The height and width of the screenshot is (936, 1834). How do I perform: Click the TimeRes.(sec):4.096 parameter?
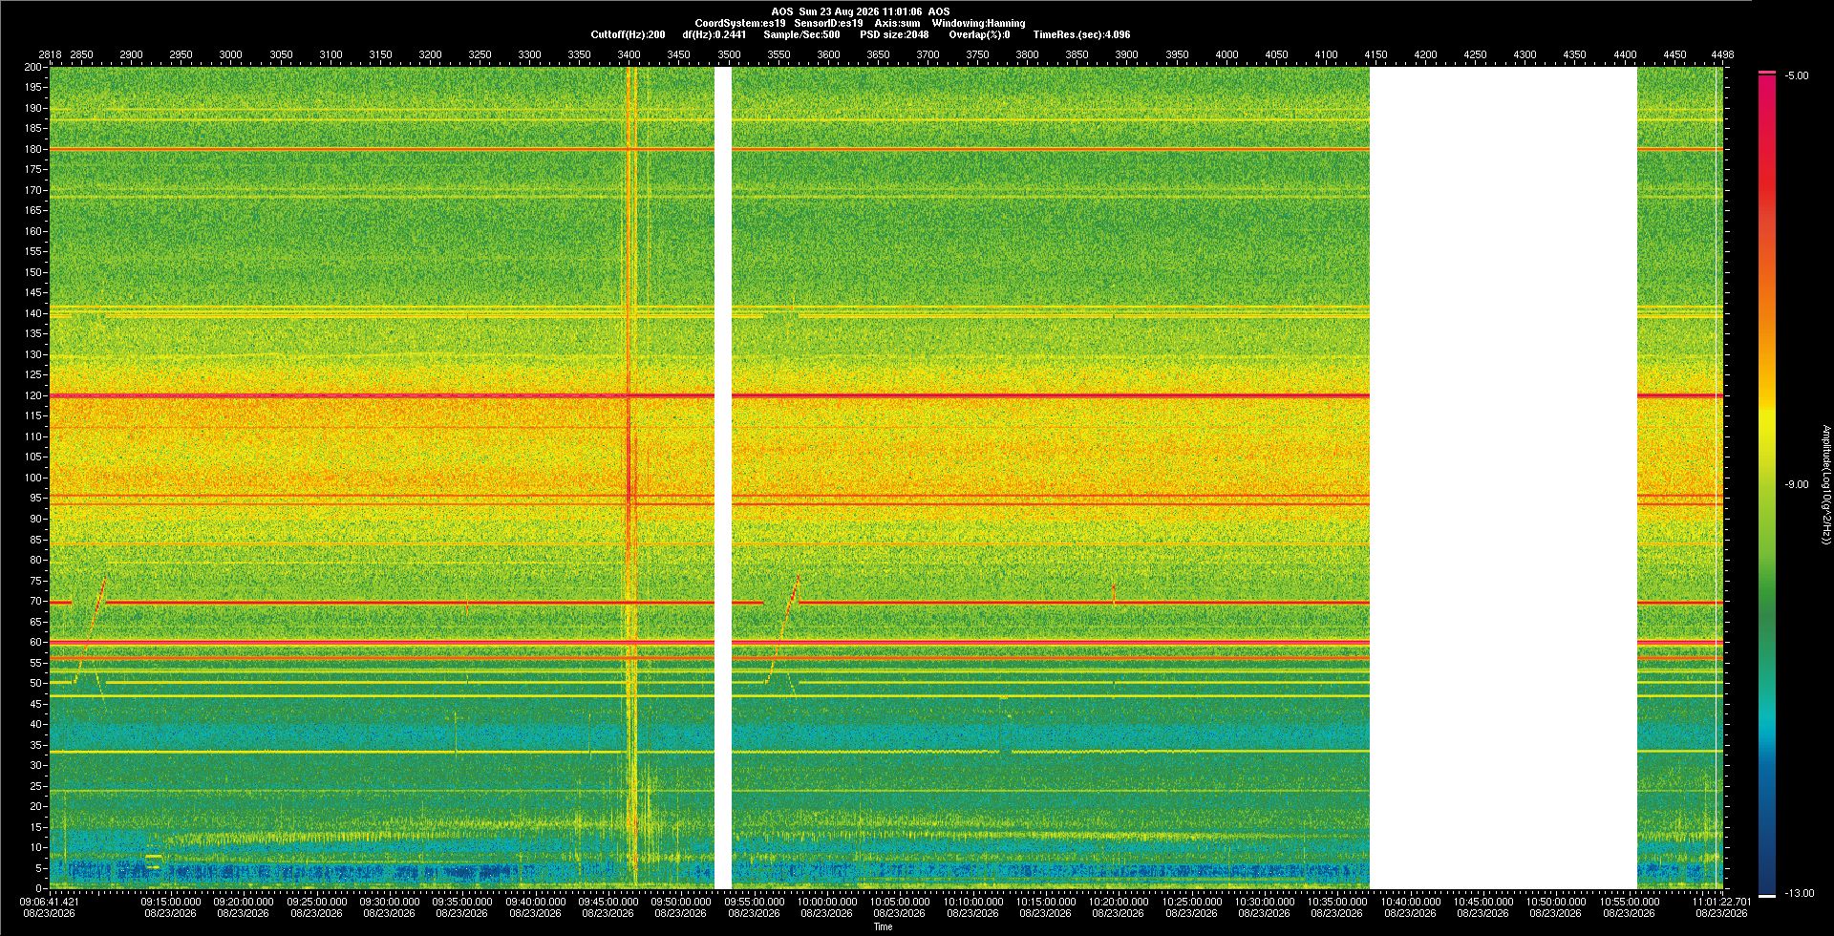pos(1081,34)
